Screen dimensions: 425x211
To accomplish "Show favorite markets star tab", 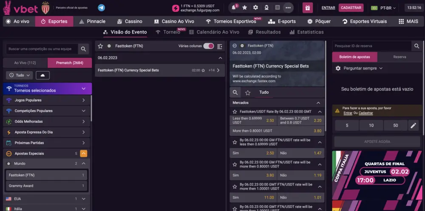I will coord(247,93).
